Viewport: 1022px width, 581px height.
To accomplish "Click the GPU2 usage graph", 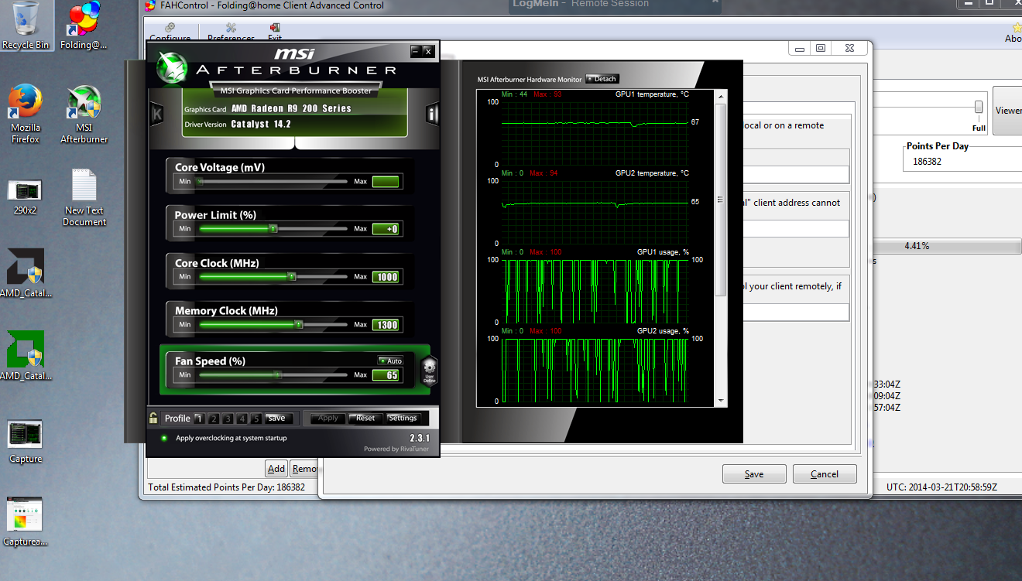I will point(595,370).
